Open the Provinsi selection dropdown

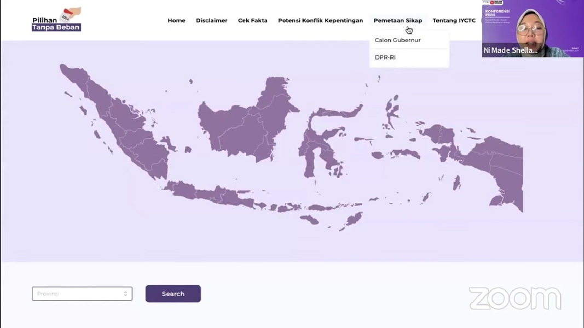(x=82, y=294)
